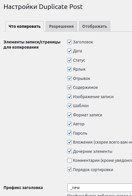132x196 pixels.
Task: Uncheck the Ярлык checkbox
Action: tap(69, 69)
